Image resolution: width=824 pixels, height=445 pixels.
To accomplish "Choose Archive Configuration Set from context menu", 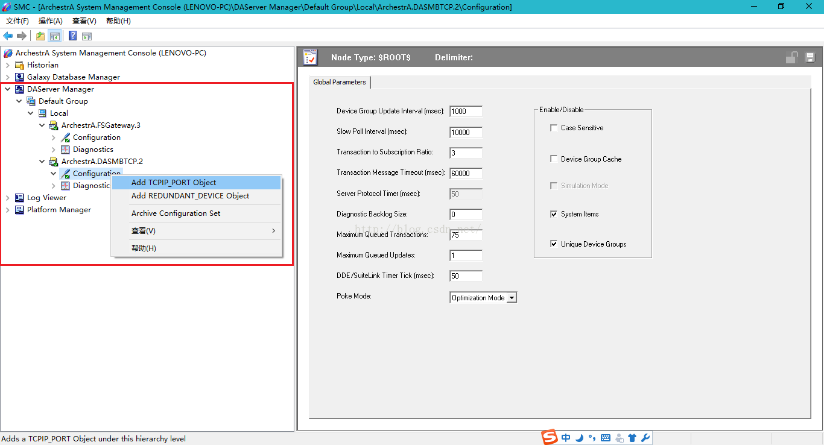I will click(x=197, y=213).
